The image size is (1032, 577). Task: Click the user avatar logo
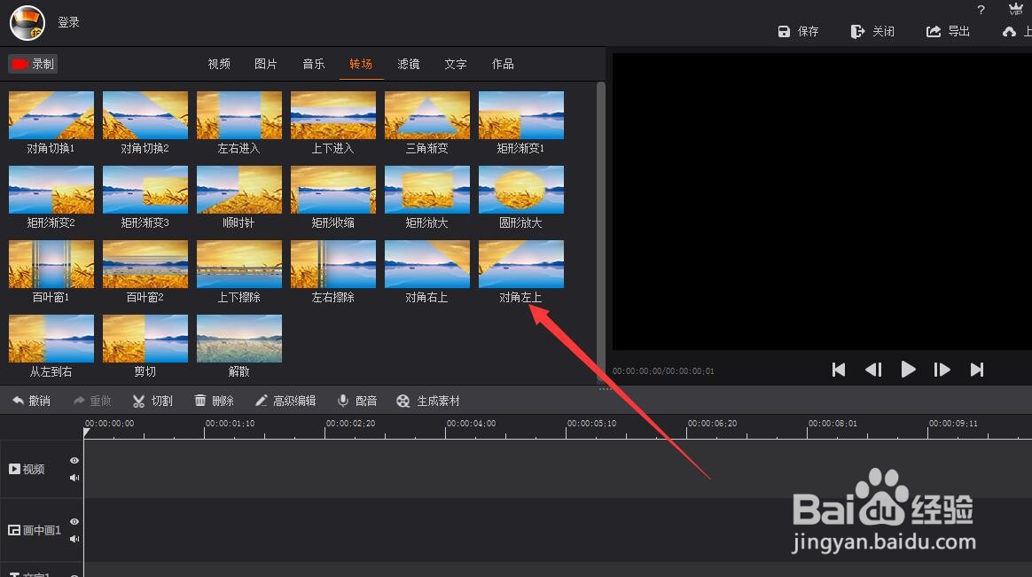[x=27, y=22]
